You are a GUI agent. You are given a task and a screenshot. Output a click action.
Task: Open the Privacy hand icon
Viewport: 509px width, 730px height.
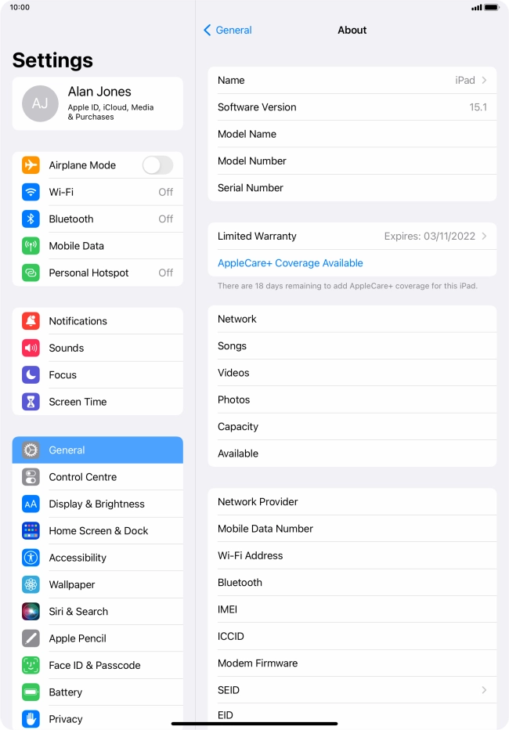[31, 719]
